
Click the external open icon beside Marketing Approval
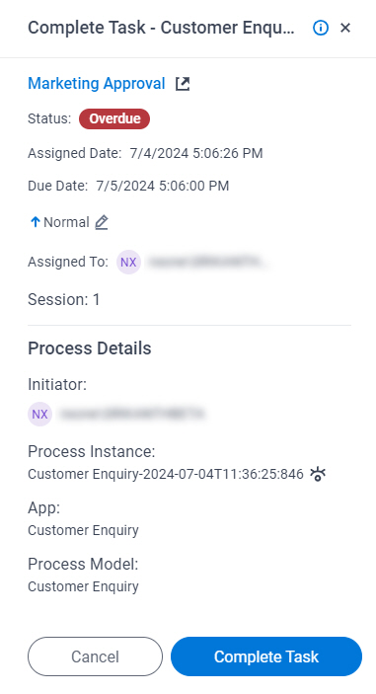(x=183, y=84)
